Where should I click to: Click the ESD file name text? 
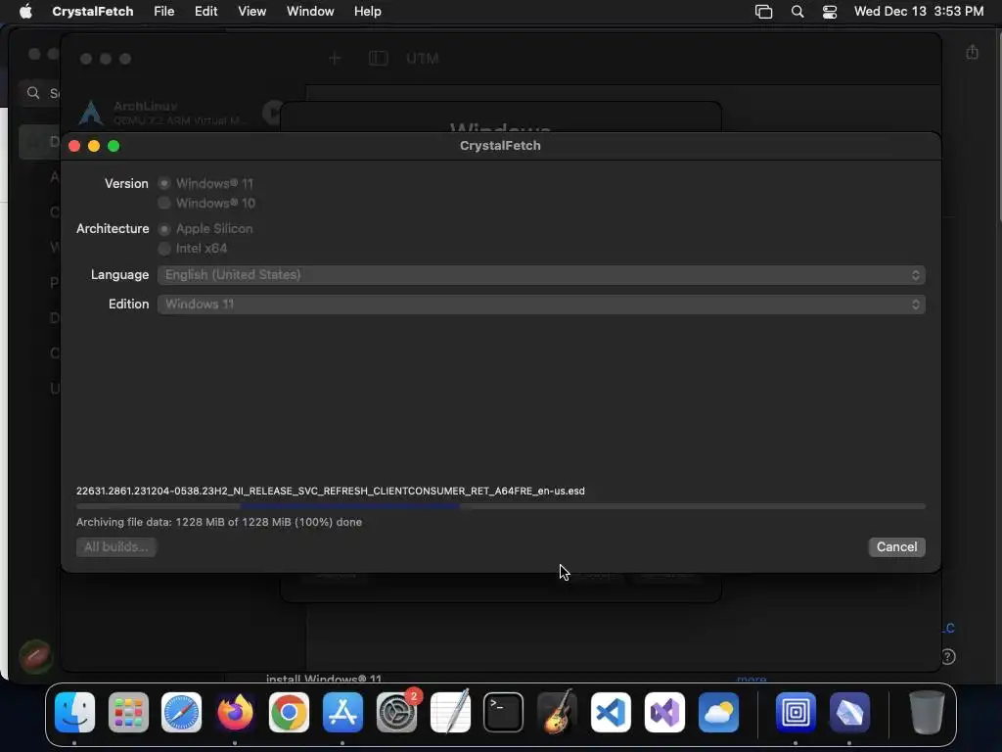[x=331, y=492]
